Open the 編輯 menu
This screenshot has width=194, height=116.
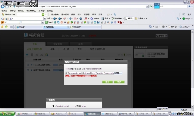click(12, 11)
